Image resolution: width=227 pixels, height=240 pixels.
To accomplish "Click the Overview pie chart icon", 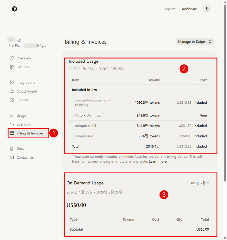I will pos(12,58).
